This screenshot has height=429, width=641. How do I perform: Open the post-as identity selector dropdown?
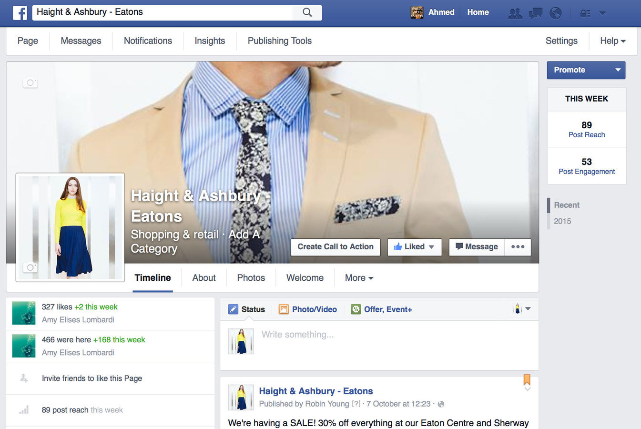click(522, 309)
